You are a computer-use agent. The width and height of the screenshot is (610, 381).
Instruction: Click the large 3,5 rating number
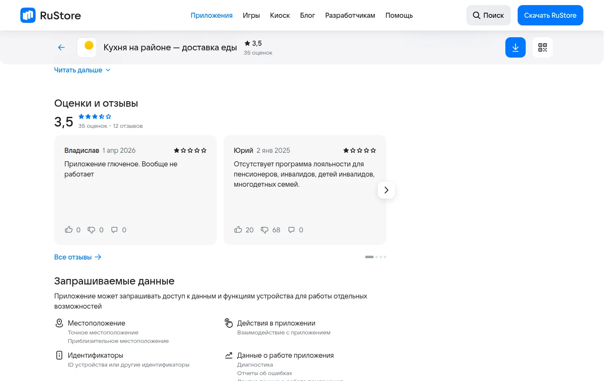(64, 122)
